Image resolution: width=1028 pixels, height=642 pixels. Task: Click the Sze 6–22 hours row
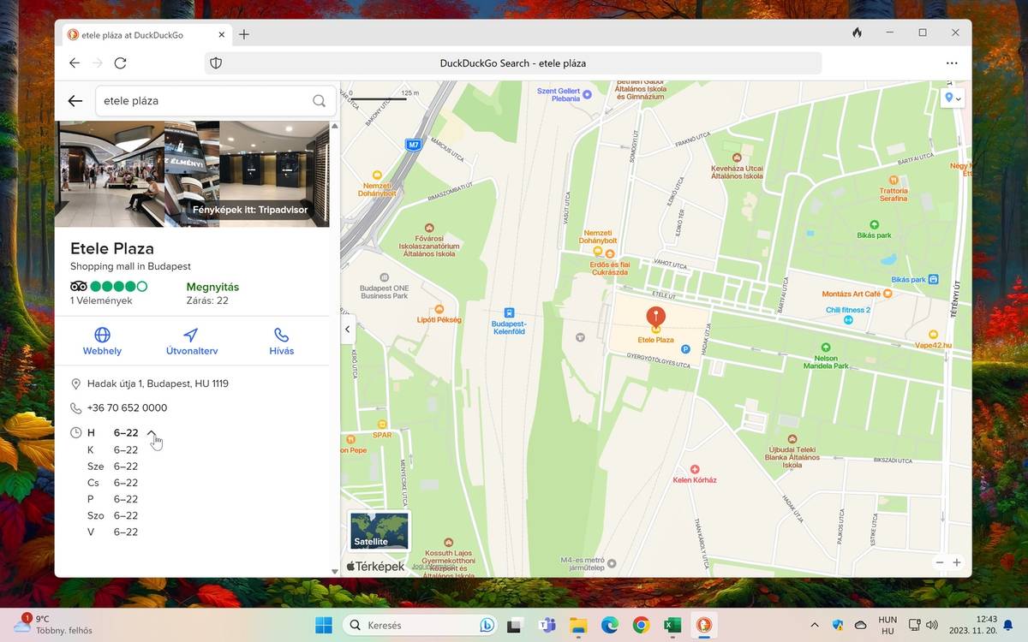point(112,467)
